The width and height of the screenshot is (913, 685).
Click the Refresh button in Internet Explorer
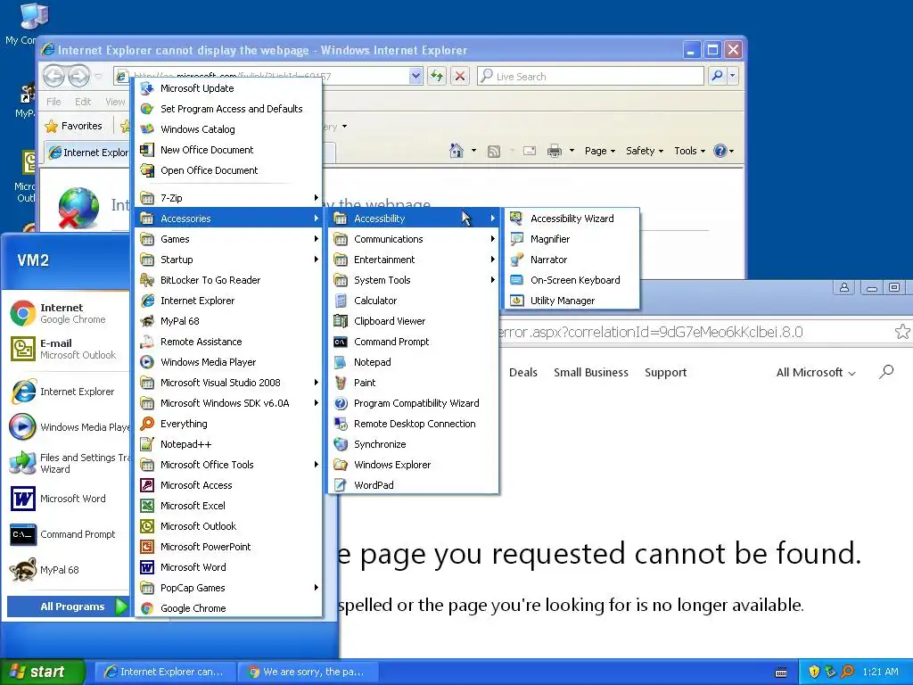click(437, 76)
